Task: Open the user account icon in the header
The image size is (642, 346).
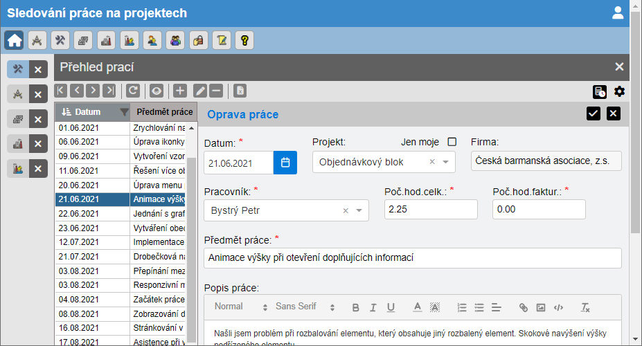Action: click(x=618, y=12)
